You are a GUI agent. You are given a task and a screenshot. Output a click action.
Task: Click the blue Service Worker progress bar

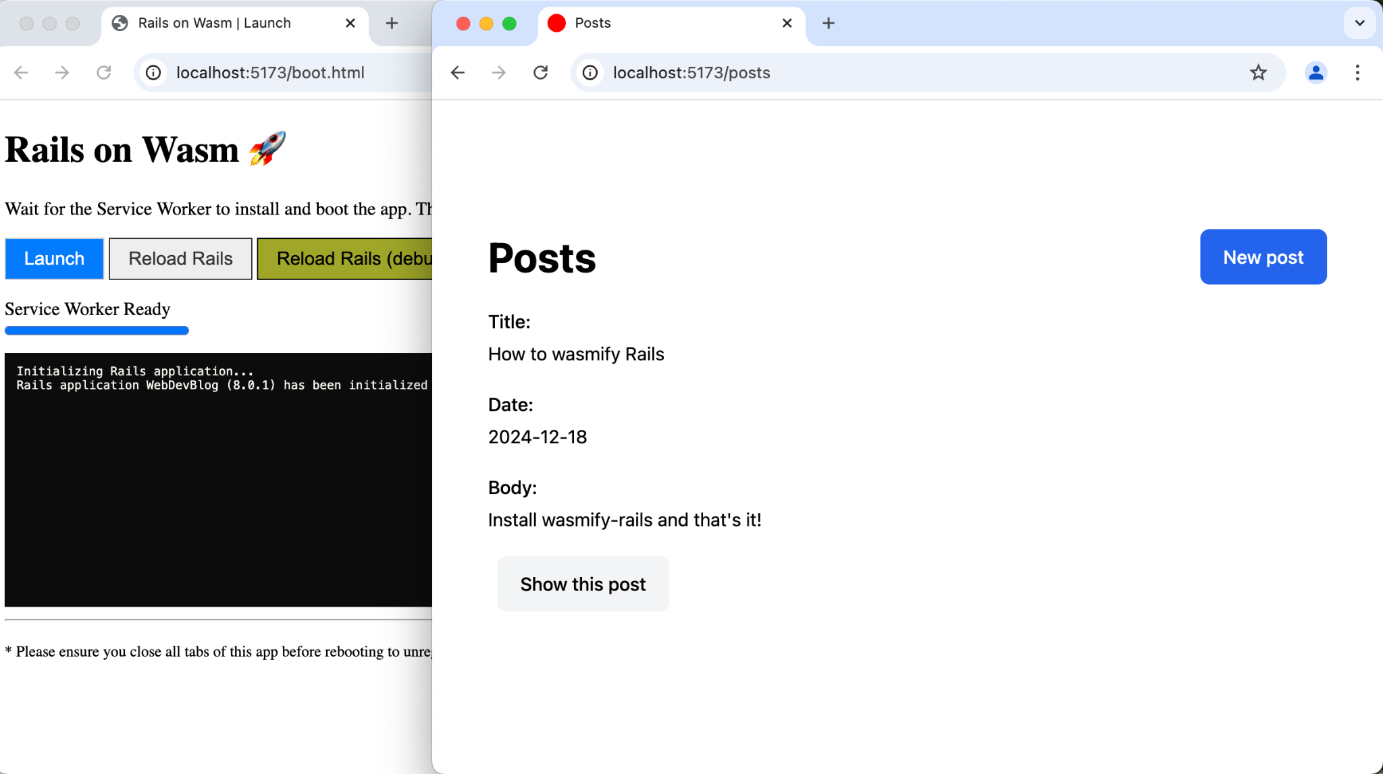(96, 330)
